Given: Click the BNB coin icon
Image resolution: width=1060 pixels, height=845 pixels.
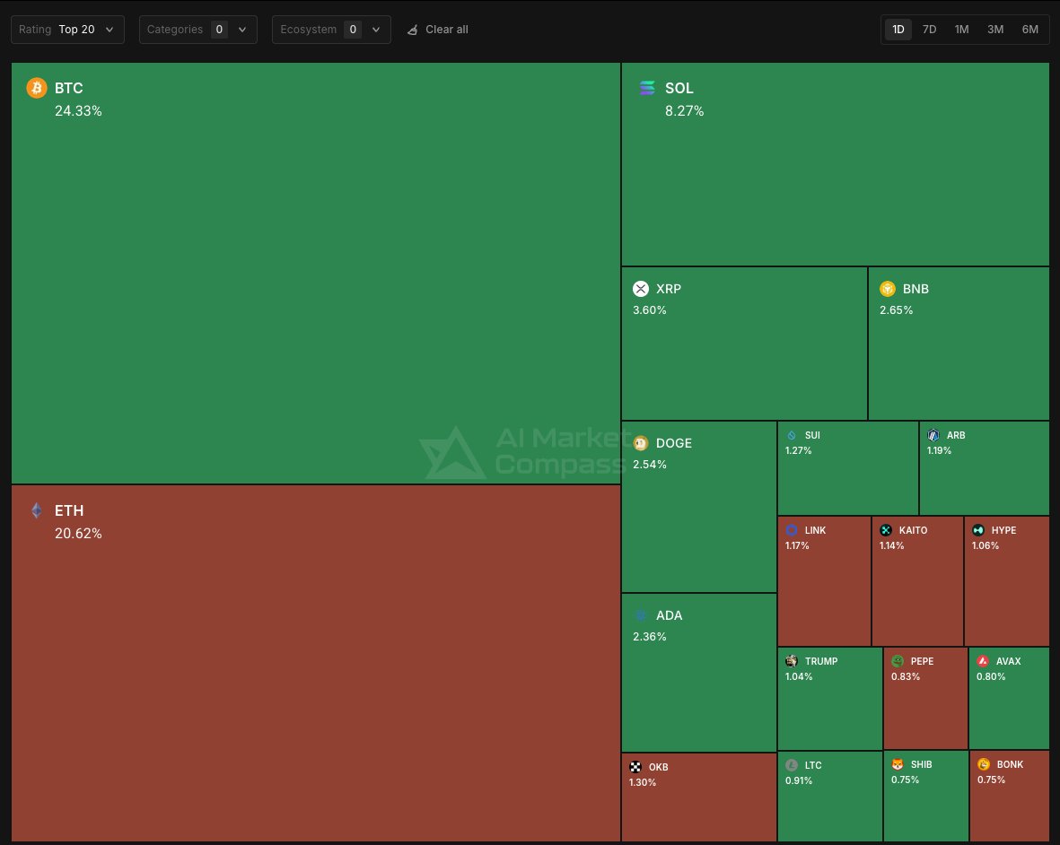Looking at the screenshot, I should tap(888, 289).
